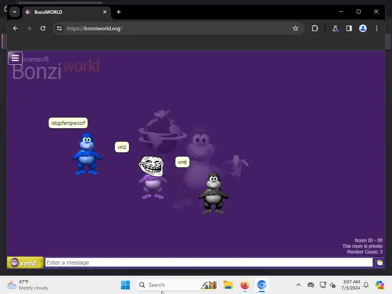Open the clock showing 3:07 AM

coord(351,285)
